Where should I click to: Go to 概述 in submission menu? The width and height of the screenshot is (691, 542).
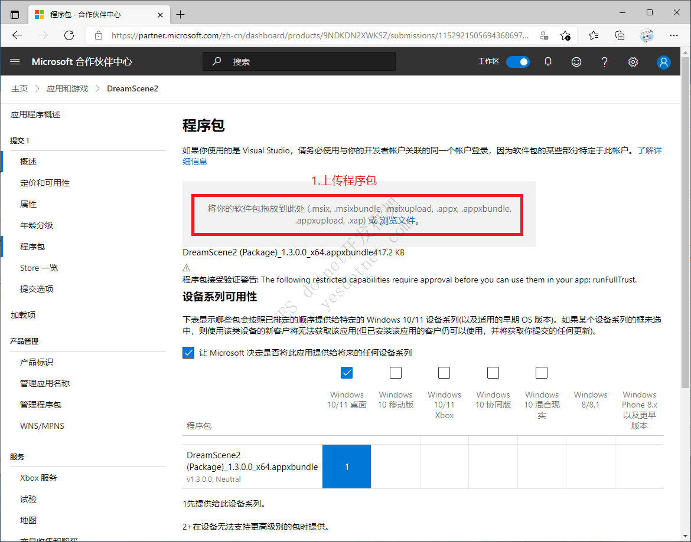[x=28, y=162]
